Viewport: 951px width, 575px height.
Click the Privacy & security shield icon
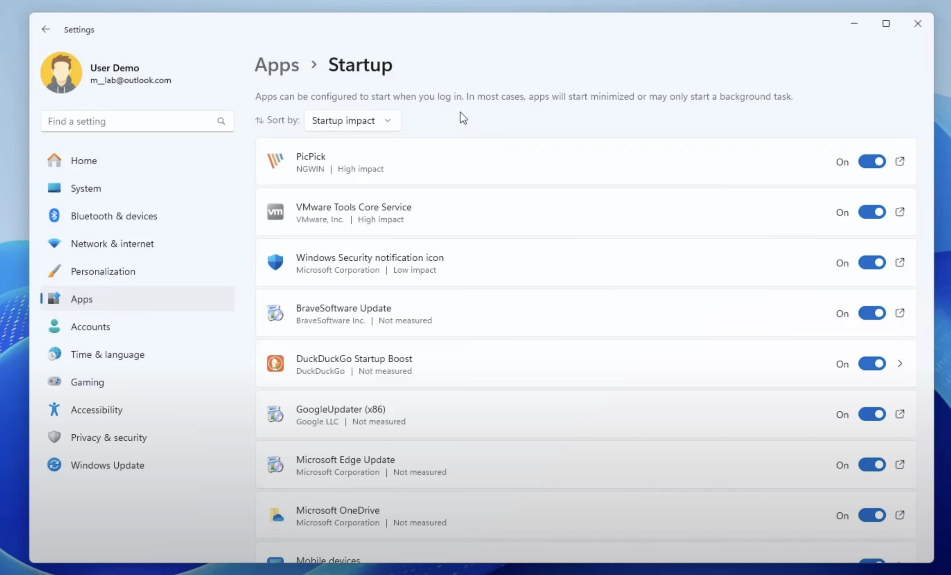[x=54, y=437]
